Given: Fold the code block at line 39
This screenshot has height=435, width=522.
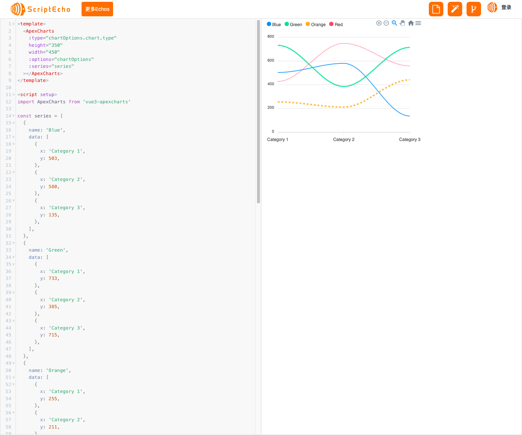Looking at the screenshot, I should 14,293.
